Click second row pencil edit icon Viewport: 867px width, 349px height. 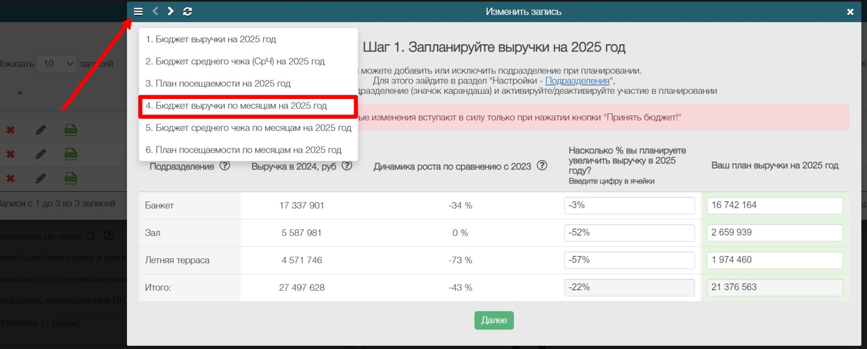[40, 154]
